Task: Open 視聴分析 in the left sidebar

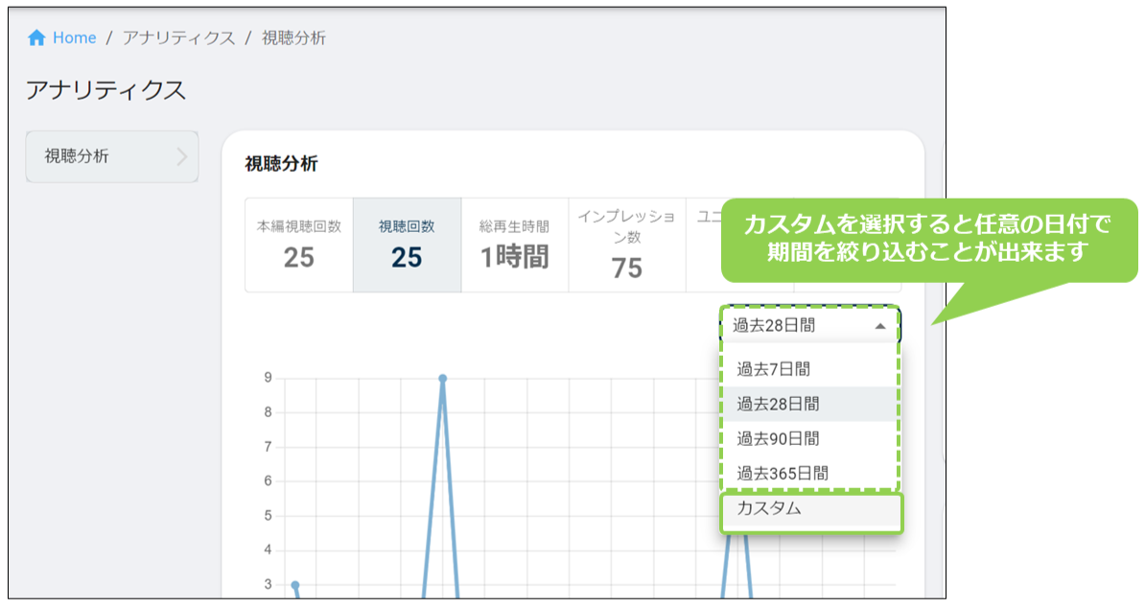Action: coord(112,156)
